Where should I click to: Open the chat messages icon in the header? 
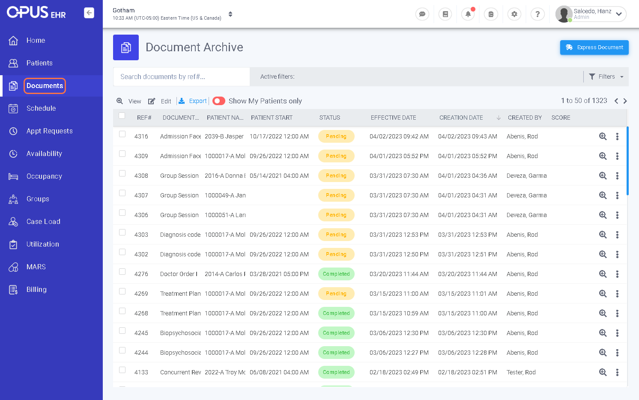point(422,14)
